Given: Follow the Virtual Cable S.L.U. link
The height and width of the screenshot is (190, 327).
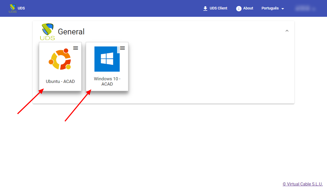Looking at the screenshot, I should 303,184.
